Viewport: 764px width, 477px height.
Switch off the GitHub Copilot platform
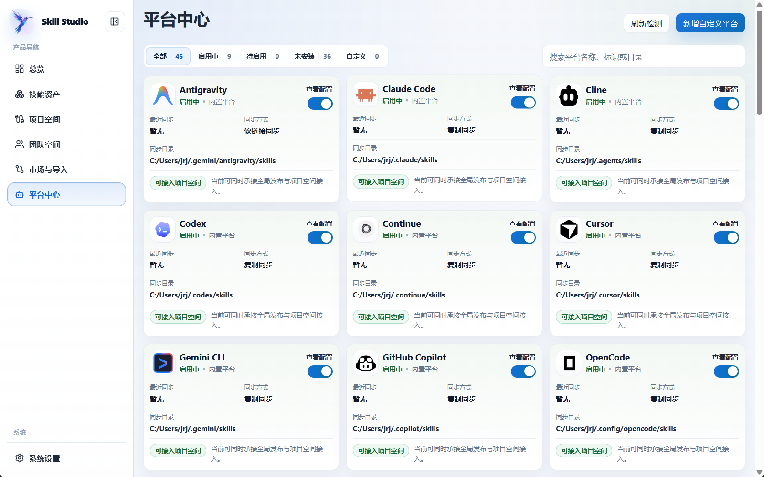point(523,371)
